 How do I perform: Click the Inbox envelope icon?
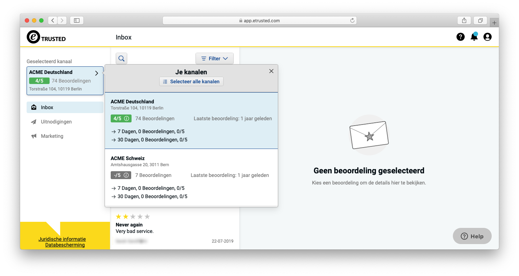(34, 107)
